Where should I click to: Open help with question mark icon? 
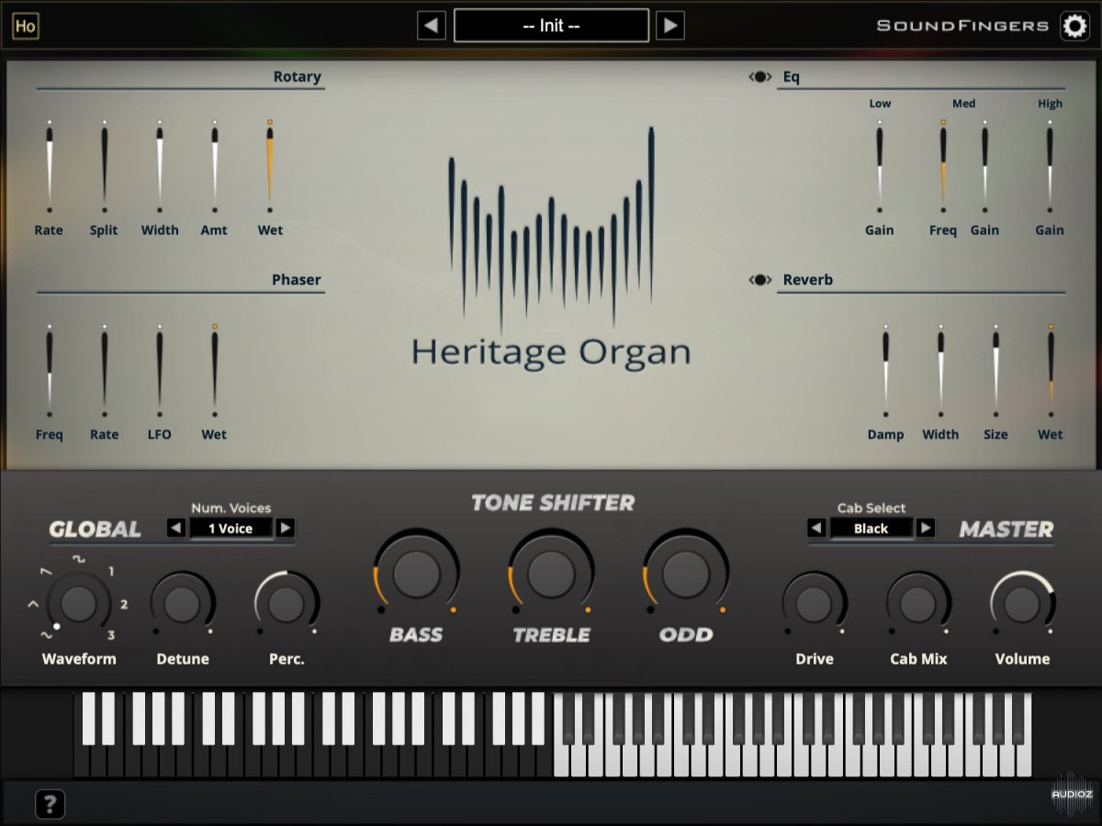pyautogui.click(x=50, y=804)
